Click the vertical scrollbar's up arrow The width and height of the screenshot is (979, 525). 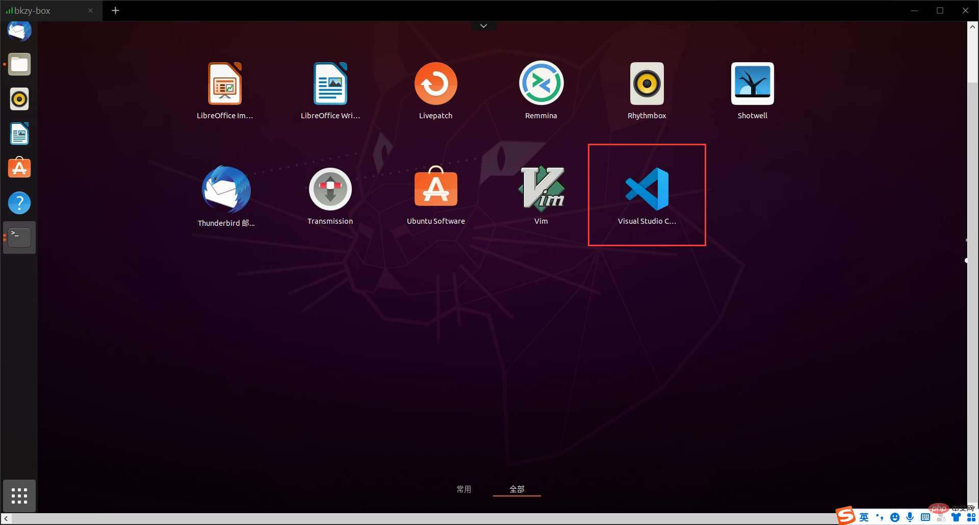[973, 27]
